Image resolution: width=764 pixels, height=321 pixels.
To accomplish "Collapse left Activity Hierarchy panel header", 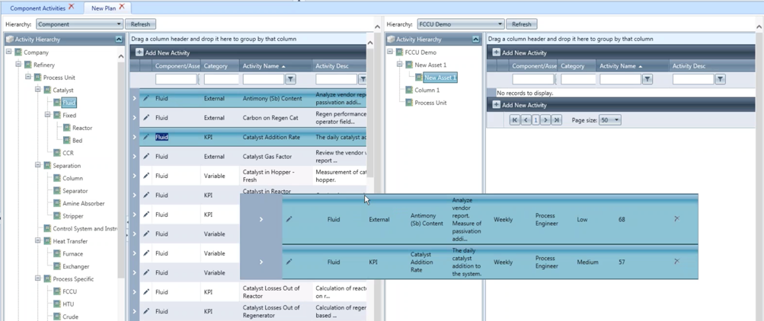I will point(119,39).
